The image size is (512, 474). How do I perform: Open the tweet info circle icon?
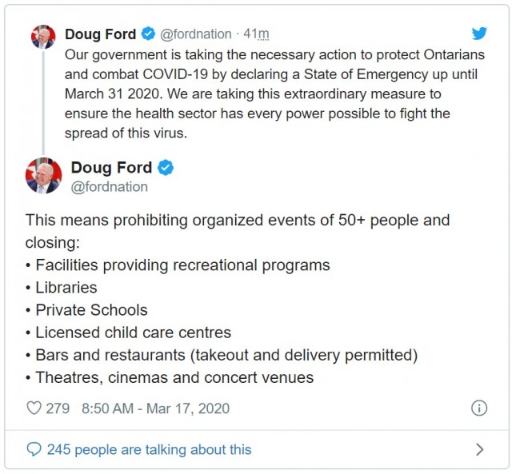(x=479, y=408)
